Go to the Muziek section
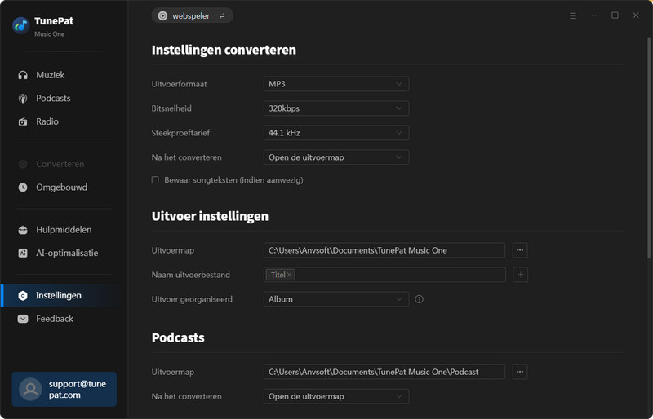The width and height of the screenshot is (653, 419). coord(51,75)
